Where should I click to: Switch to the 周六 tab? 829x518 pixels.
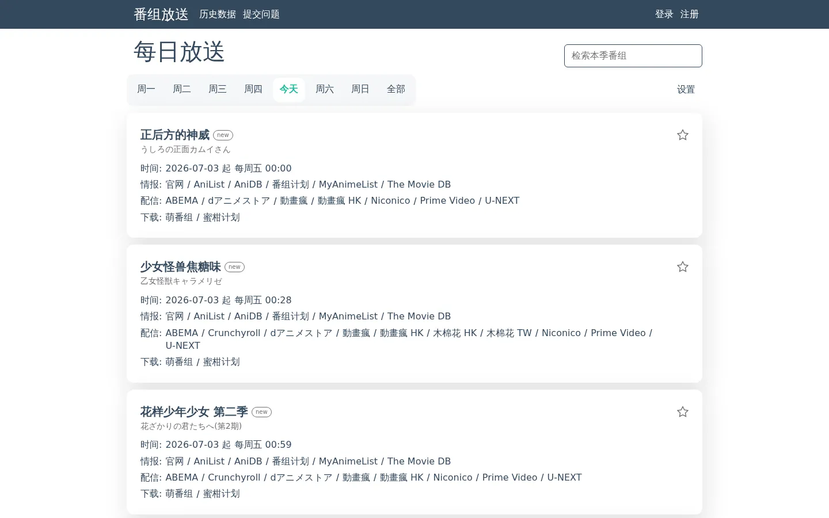325,89
